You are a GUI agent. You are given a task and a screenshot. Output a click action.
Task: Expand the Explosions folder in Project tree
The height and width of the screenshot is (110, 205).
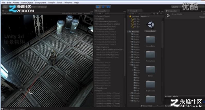pos(130,42)
